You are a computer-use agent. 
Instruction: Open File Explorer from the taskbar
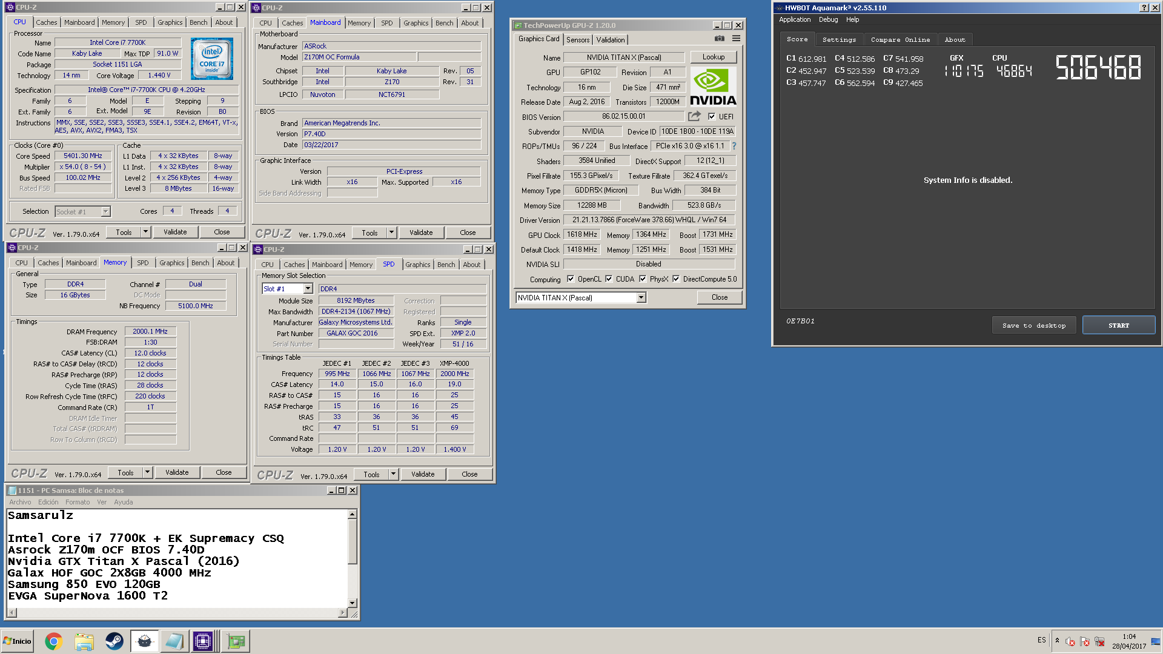(x=84, y=641)
